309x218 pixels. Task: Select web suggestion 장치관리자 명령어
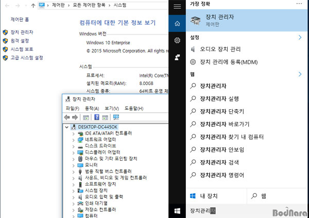coord(247,175)
